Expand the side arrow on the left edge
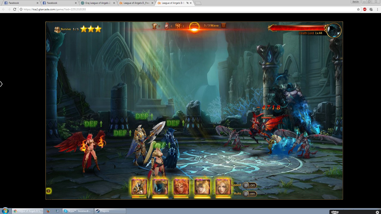This screenshot has width=381, height=214. 1,84
